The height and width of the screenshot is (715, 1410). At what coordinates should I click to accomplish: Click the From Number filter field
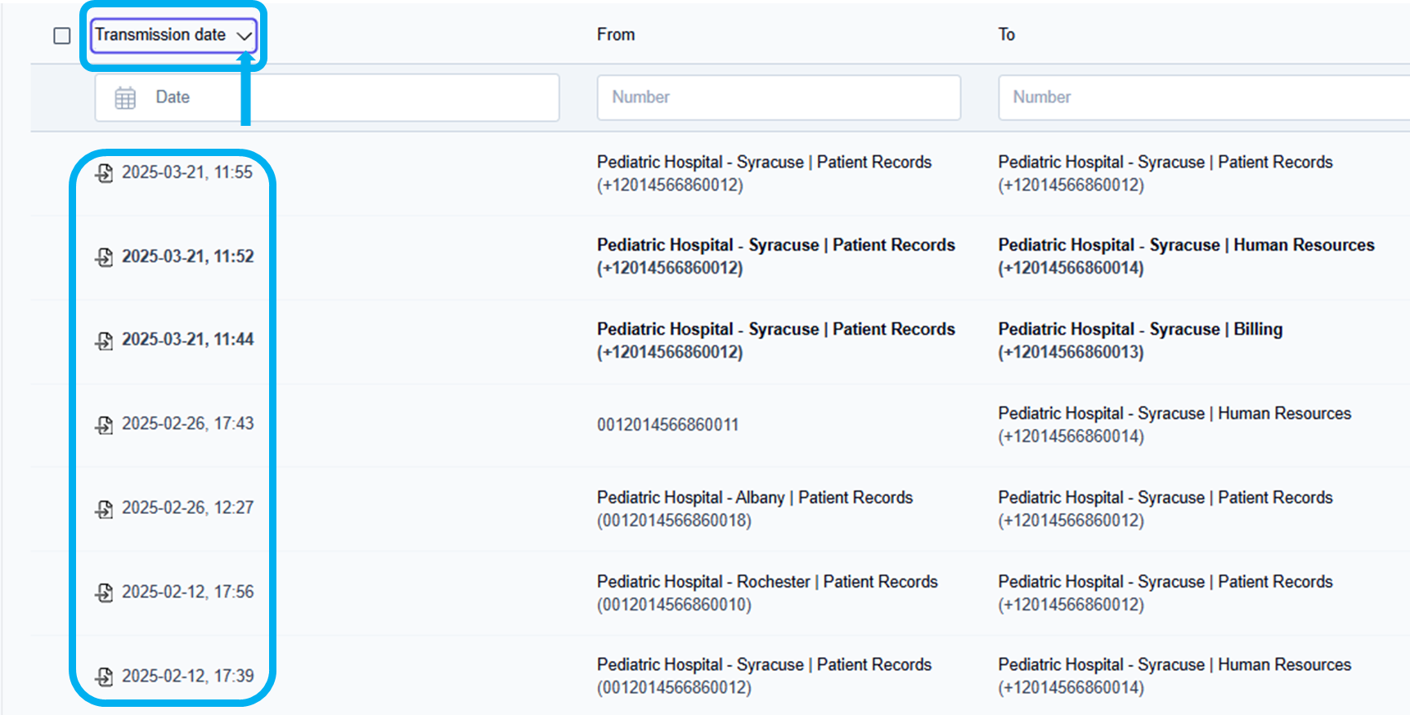(x=779, y=97)
